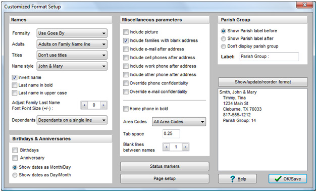This screenshot has width=317, height=192.
Task: Open the Formality dropdown
Action: [x=72, y=33]
